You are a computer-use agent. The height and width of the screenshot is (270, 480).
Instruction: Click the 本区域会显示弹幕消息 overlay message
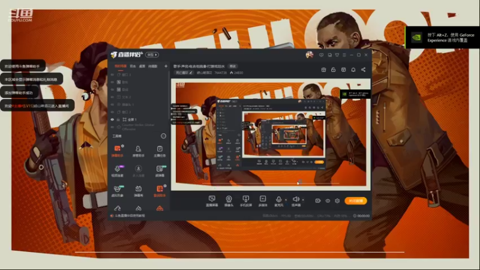[x=32, y=79]
